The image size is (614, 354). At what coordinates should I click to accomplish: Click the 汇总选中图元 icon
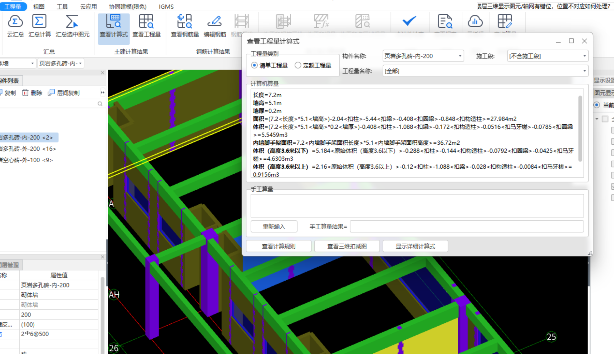click(x=72, y=22)
